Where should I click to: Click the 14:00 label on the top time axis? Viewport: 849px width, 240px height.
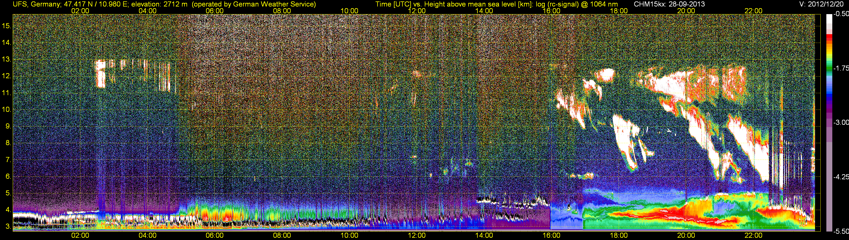pos(484,11)
